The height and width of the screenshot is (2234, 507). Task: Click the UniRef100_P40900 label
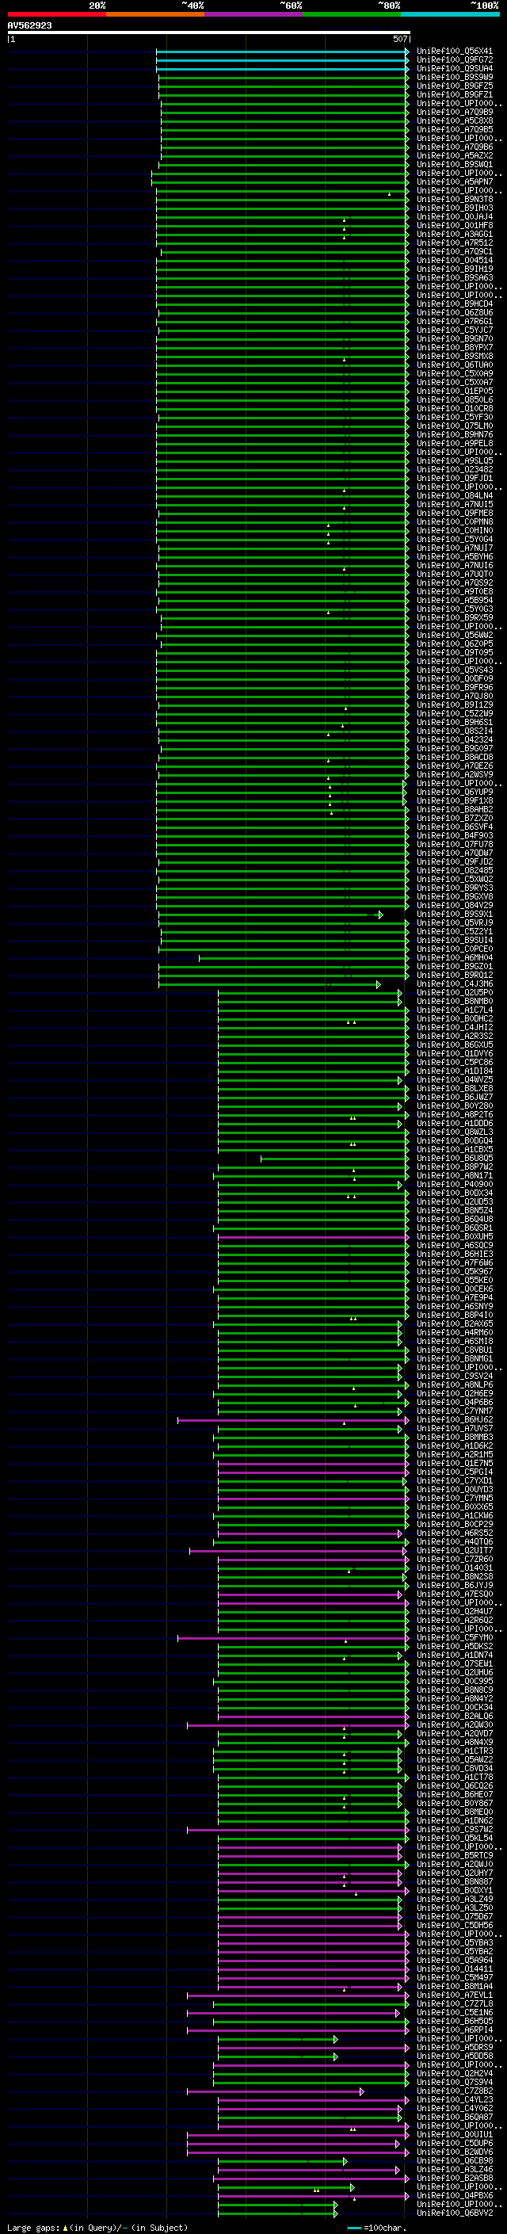(x=455, y=1185)
